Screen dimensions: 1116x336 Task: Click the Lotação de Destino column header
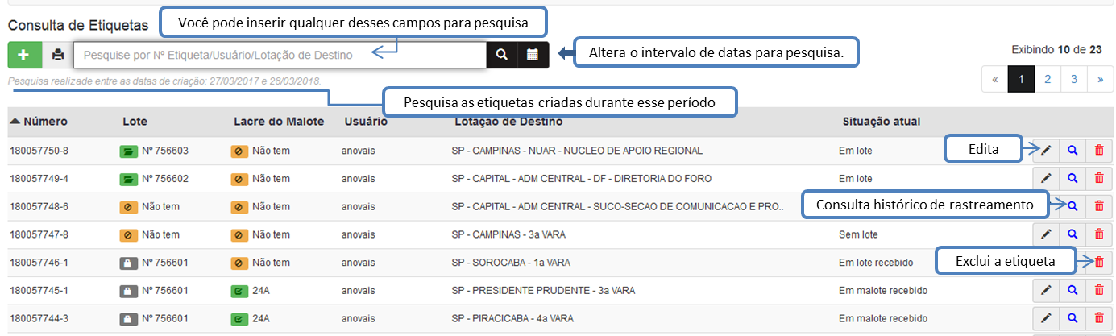(x=508, y=122)
